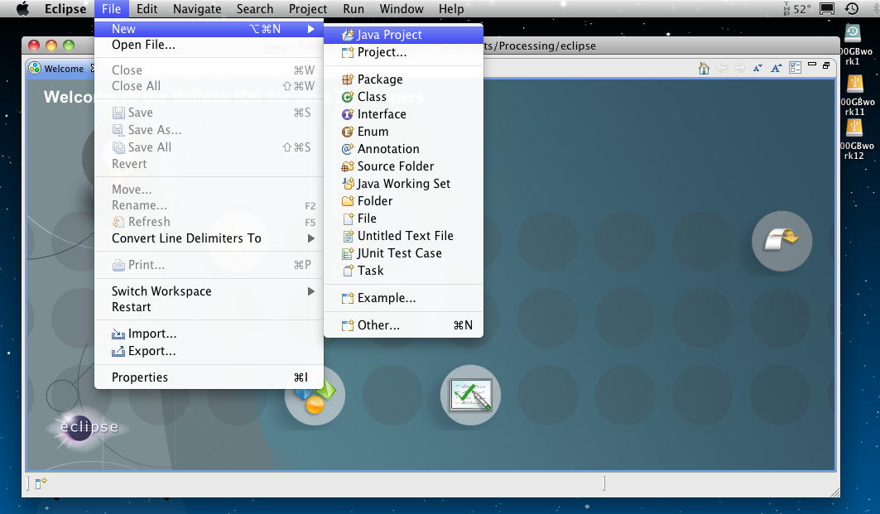Click the File menu title
Screen dimensions: 880x514
tap(111, 9)
